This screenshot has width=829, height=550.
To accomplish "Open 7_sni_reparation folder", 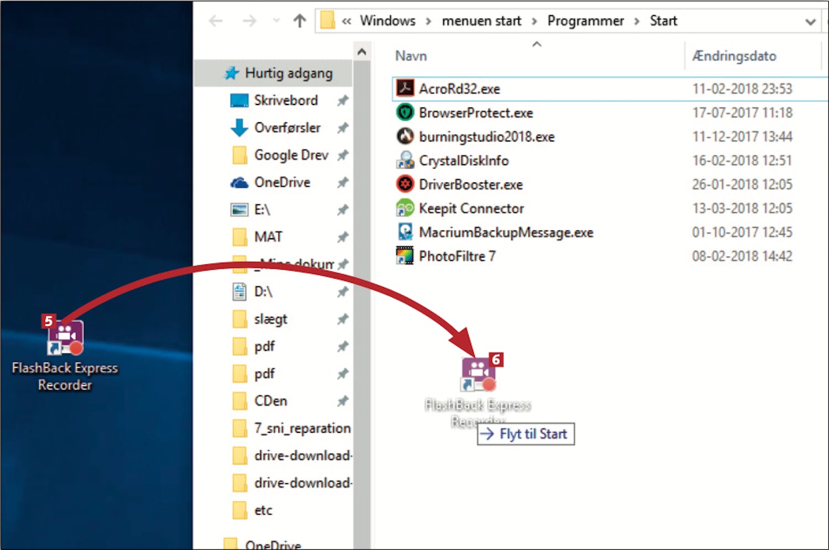I will tap(302, 428).
